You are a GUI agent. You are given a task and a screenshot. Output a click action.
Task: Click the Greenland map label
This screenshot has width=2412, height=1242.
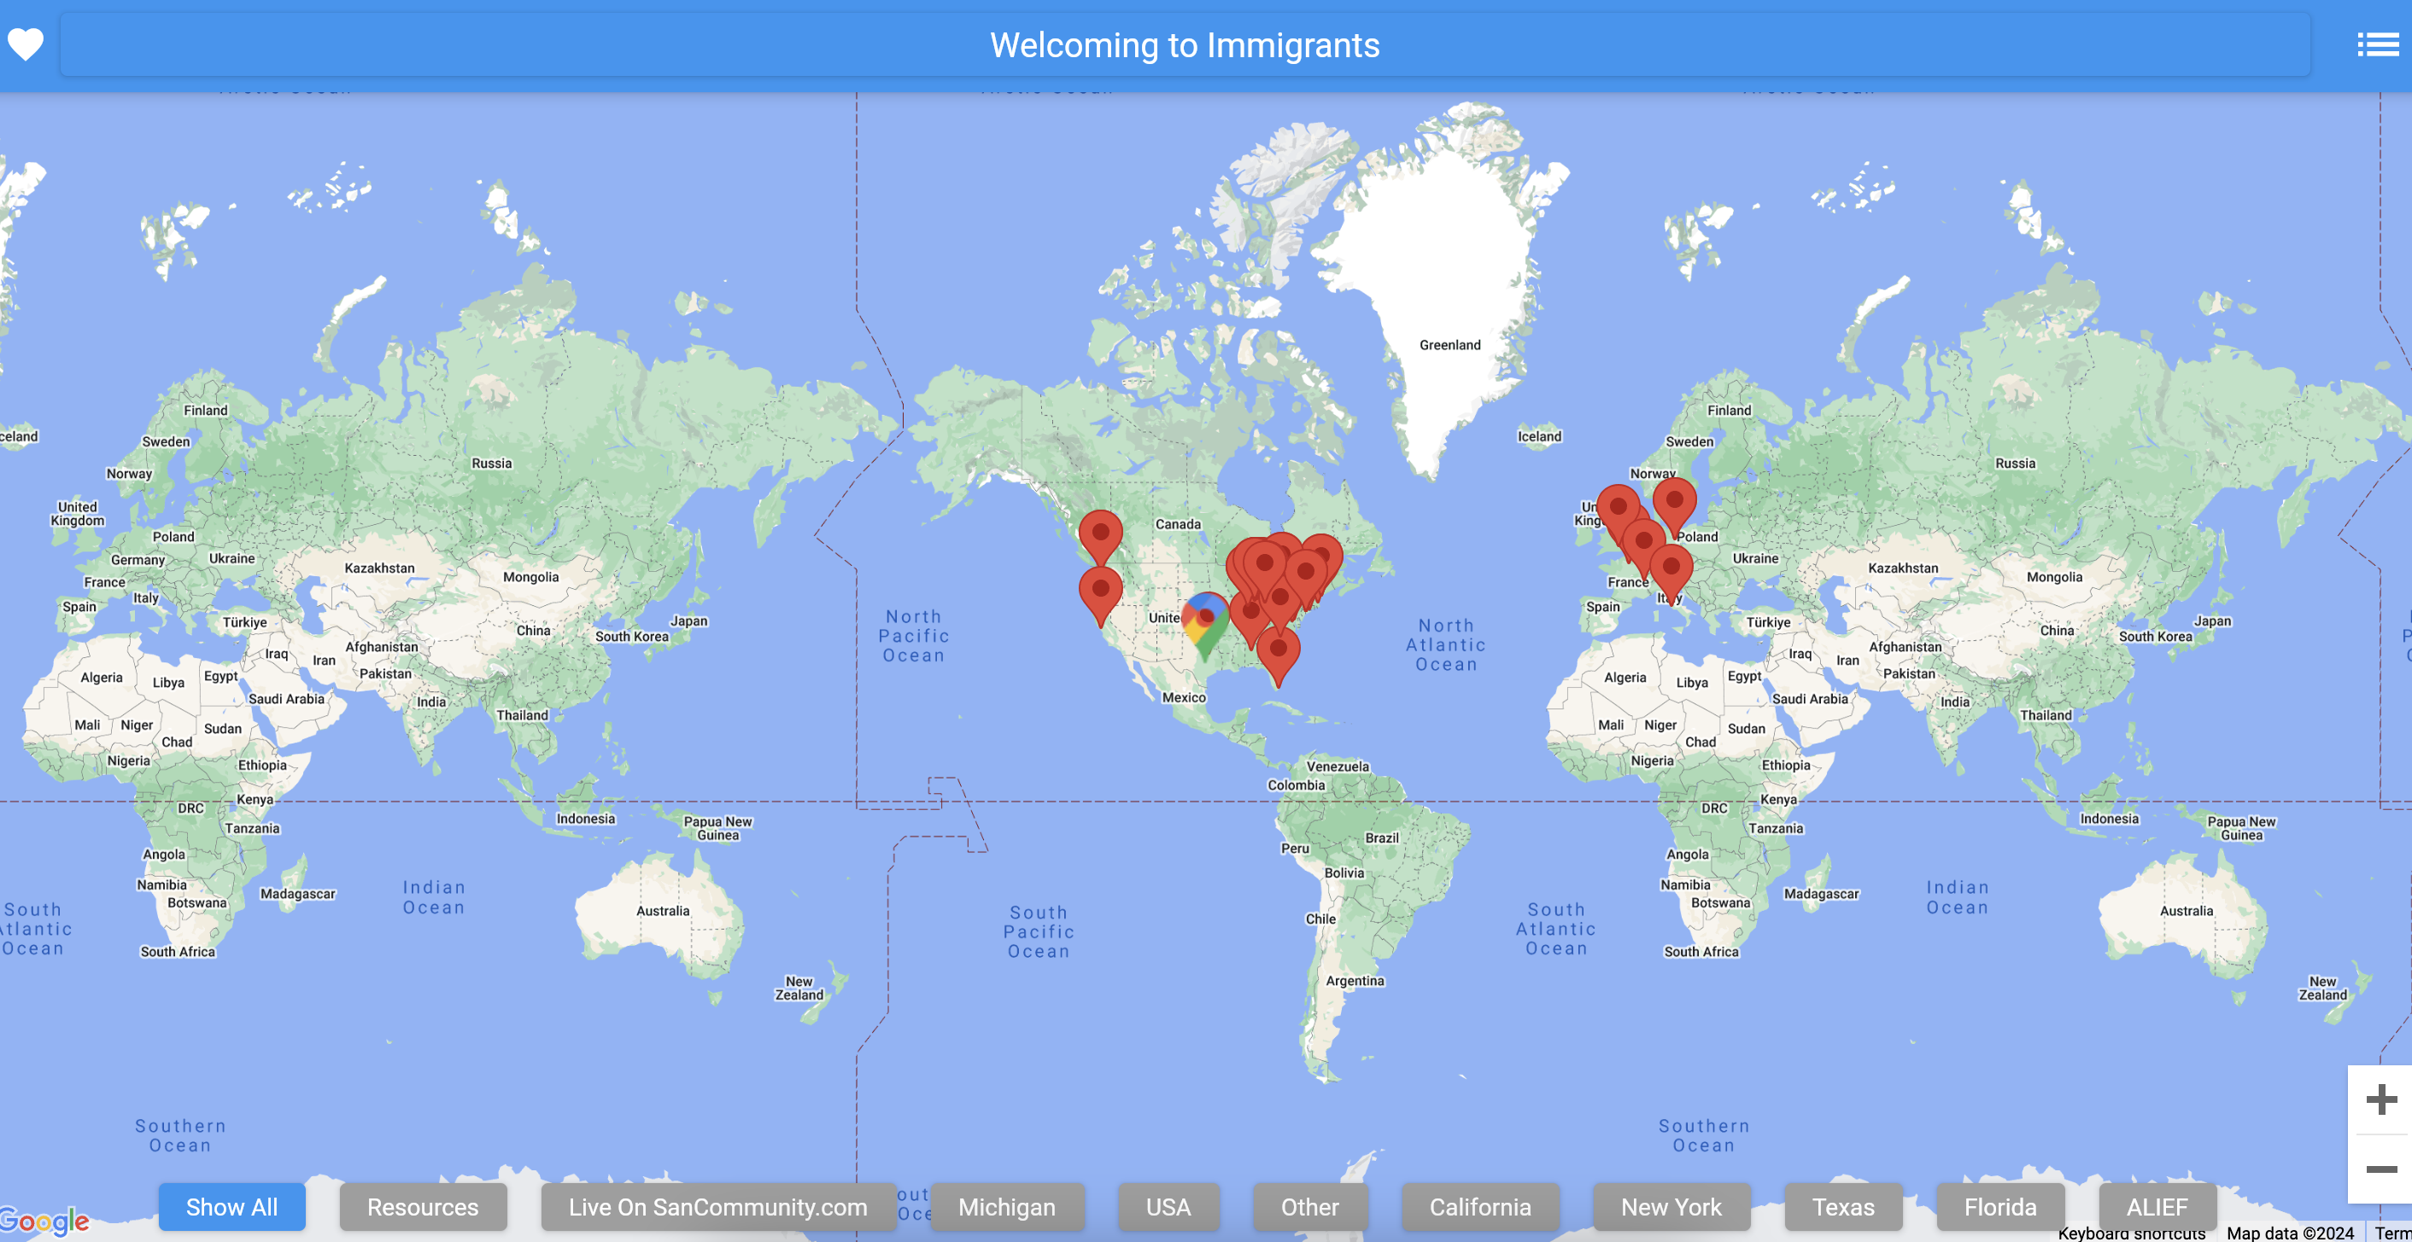click(1449, 344)
